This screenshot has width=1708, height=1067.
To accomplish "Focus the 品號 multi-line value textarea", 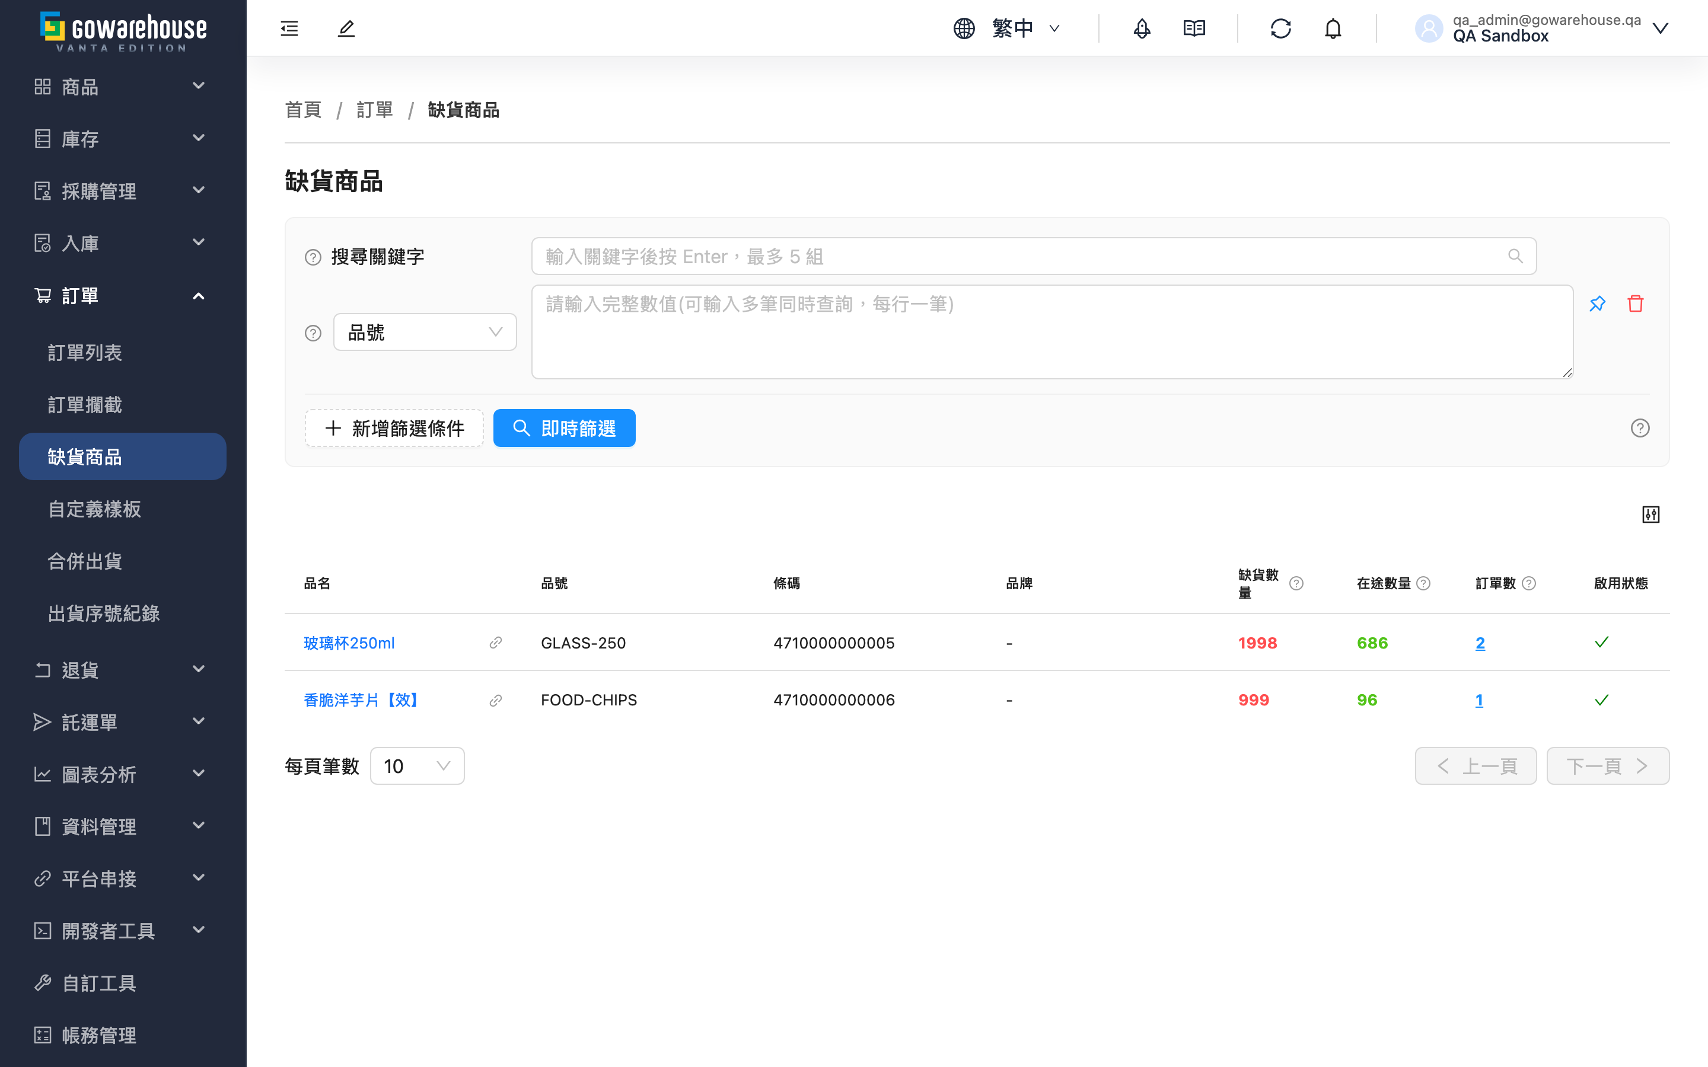I will (1051, 332).
